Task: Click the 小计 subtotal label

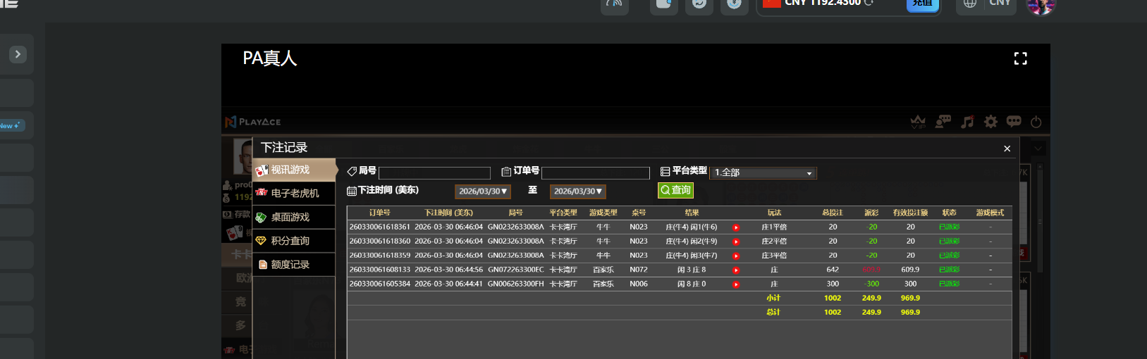Action: (773, 298)
